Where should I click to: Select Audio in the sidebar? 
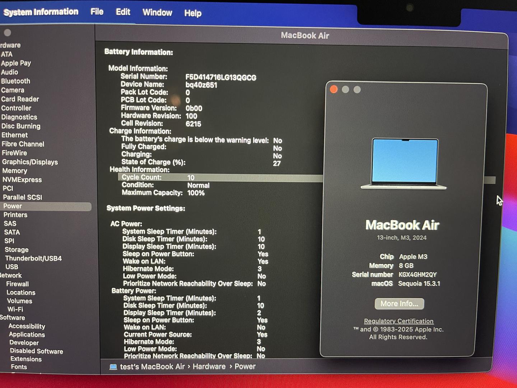pos(10,72)
